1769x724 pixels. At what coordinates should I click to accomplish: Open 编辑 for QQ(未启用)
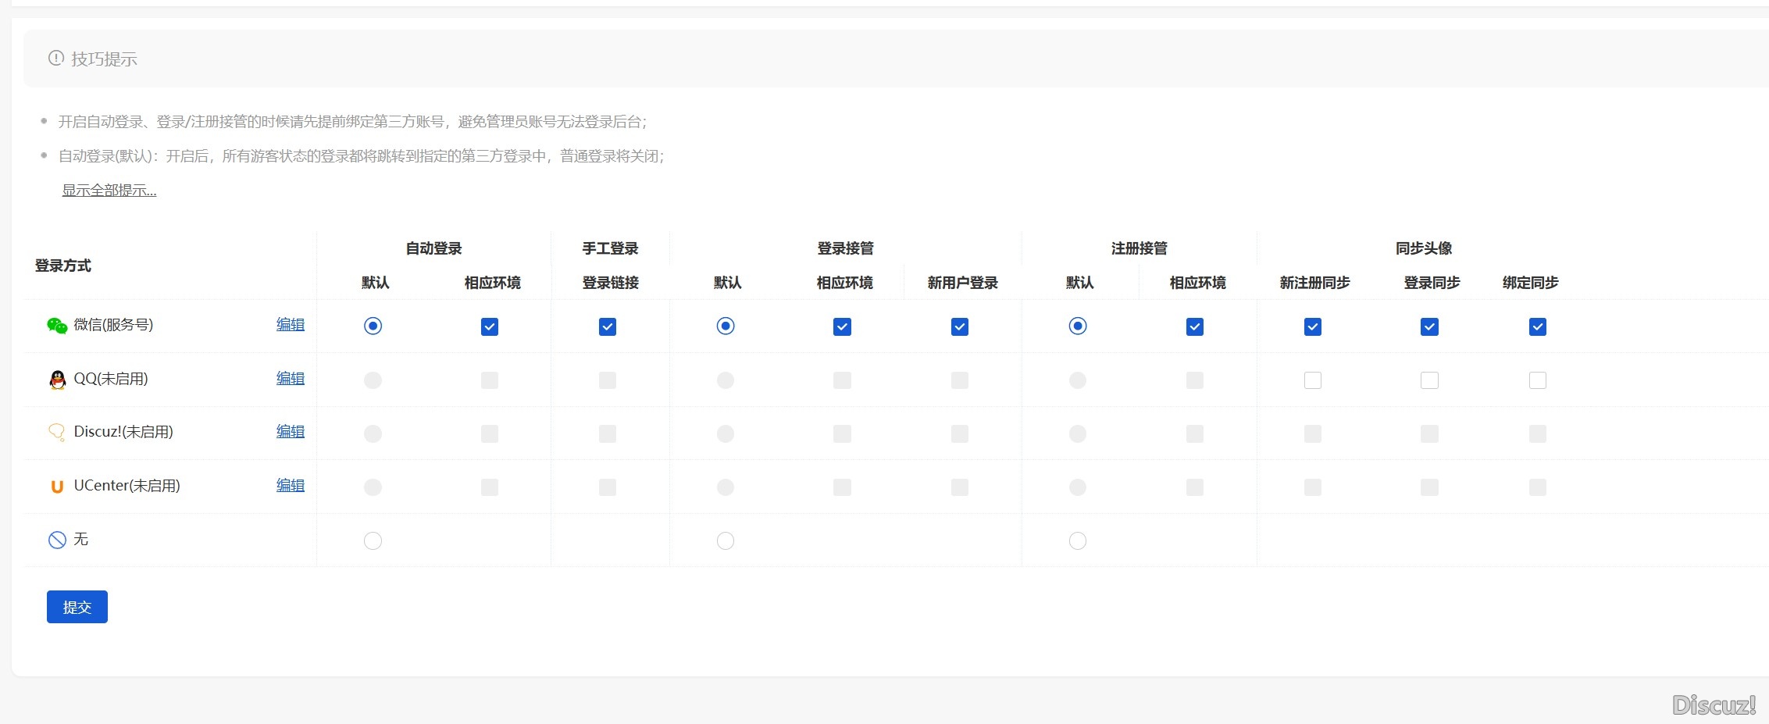click(x=291, y=378)
